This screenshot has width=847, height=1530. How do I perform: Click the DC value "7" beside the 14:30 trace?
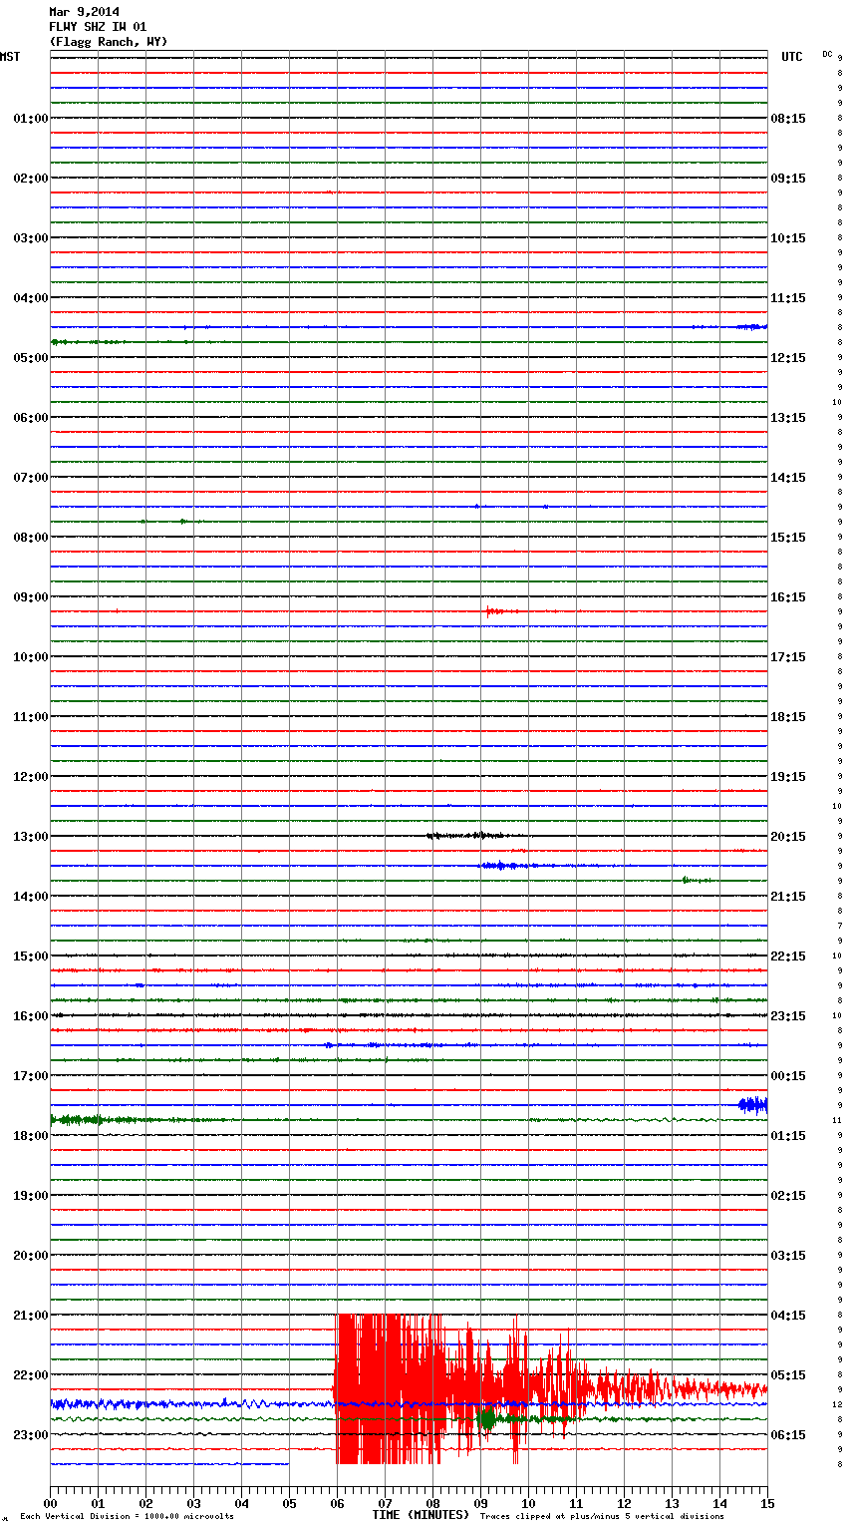tap(840, 926)
